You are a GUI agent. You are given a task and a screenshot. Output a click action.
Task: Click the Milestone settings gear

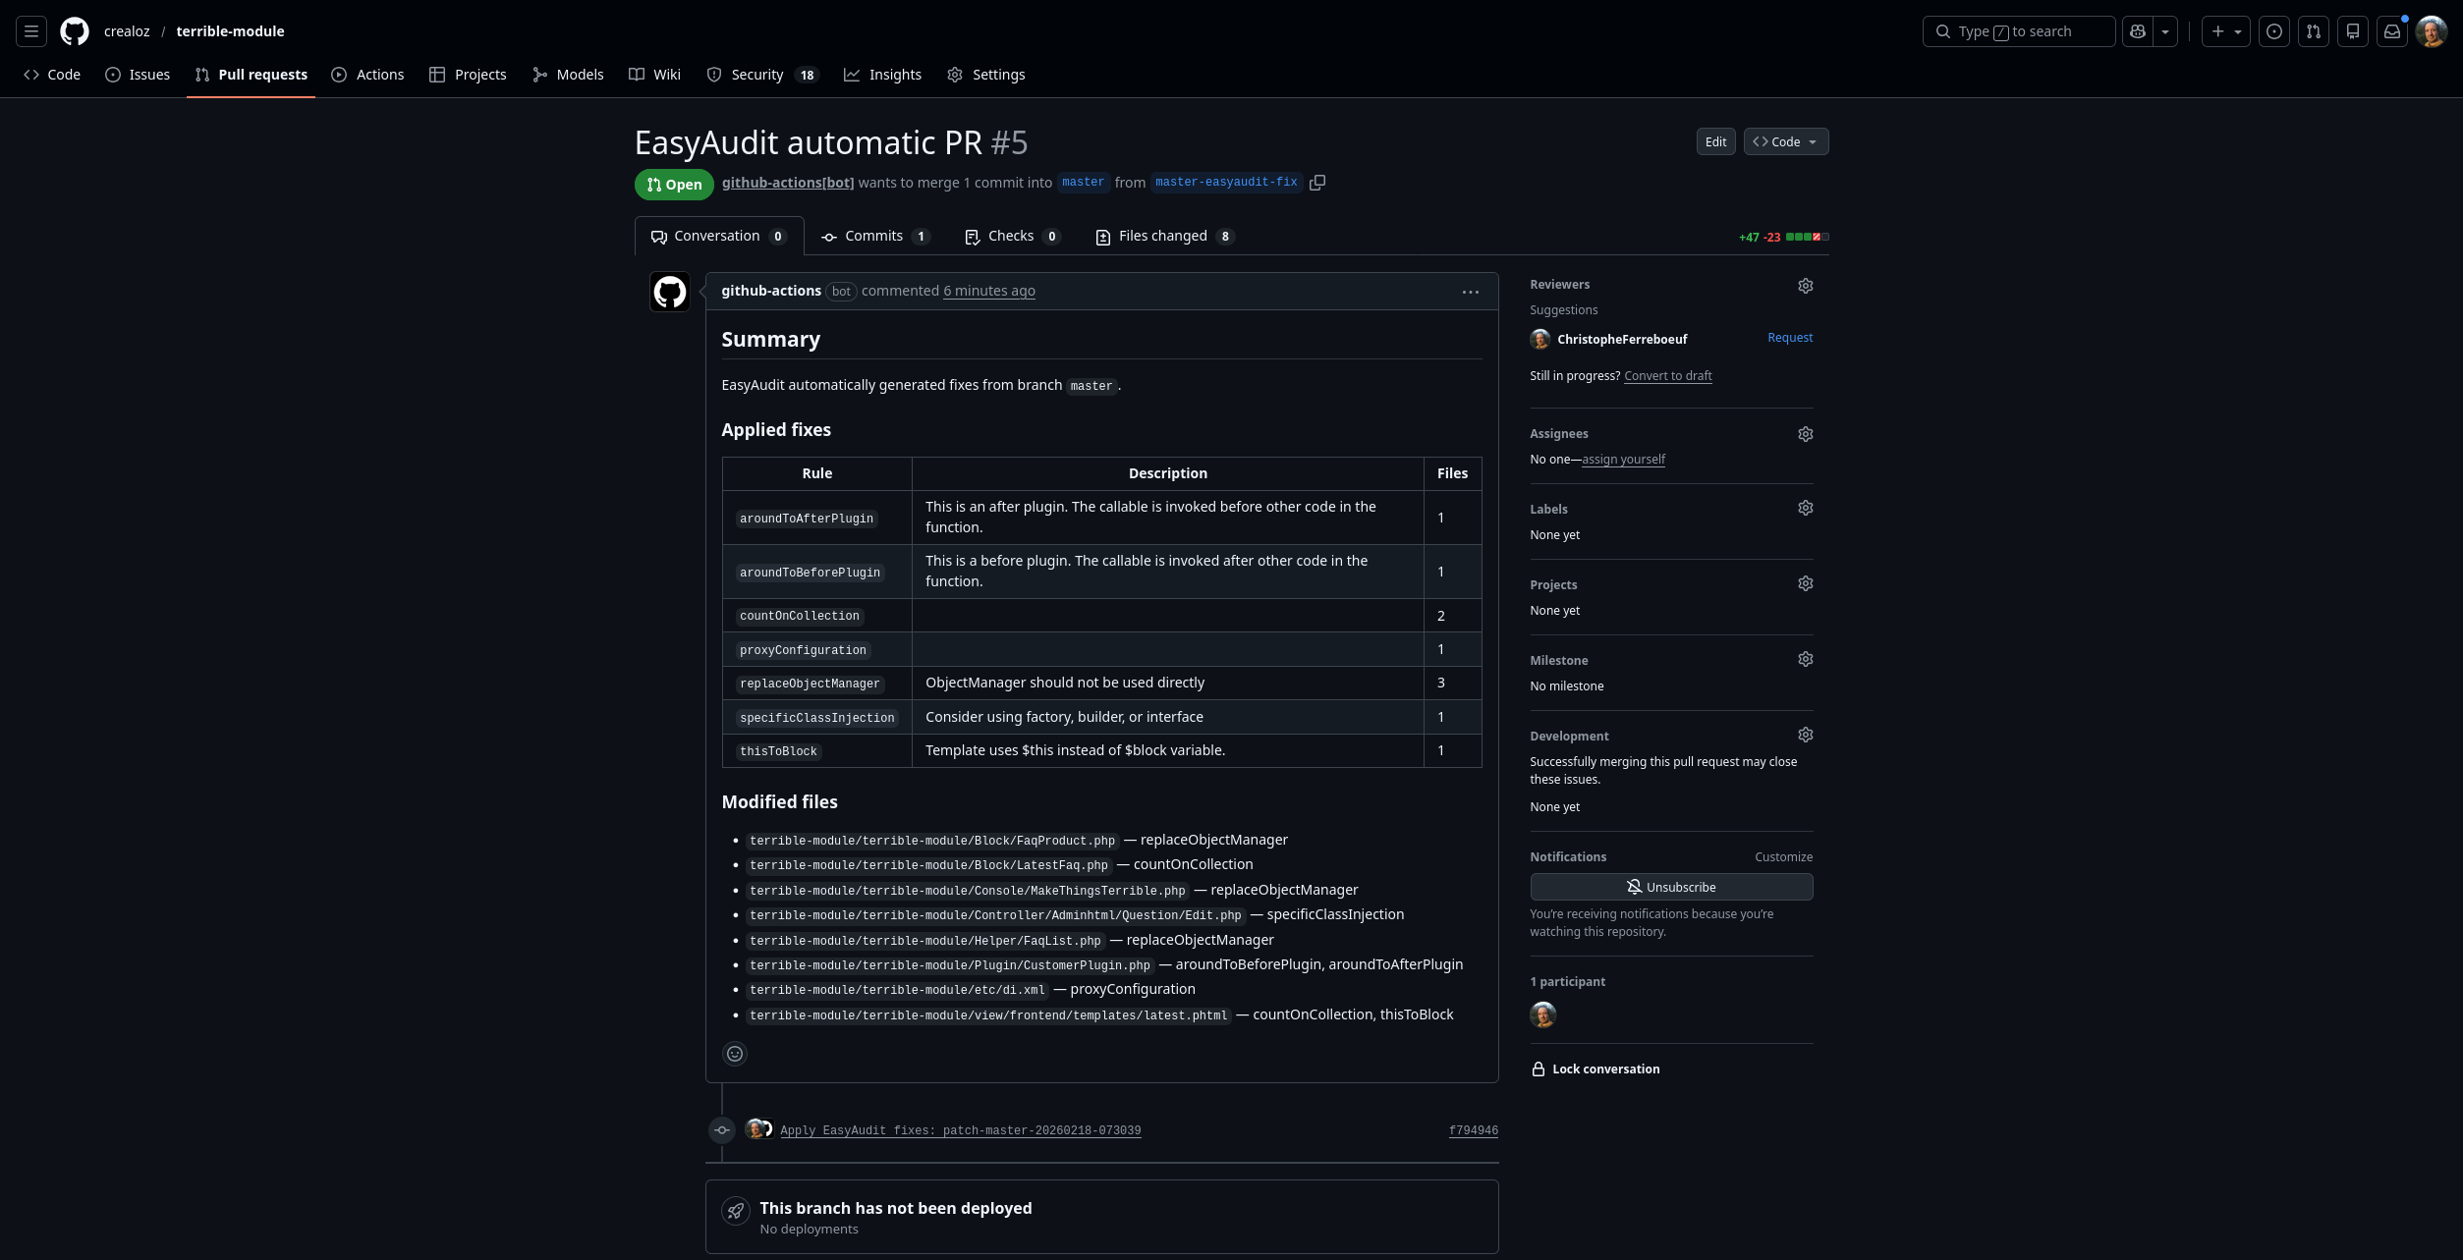[1805, 658]
